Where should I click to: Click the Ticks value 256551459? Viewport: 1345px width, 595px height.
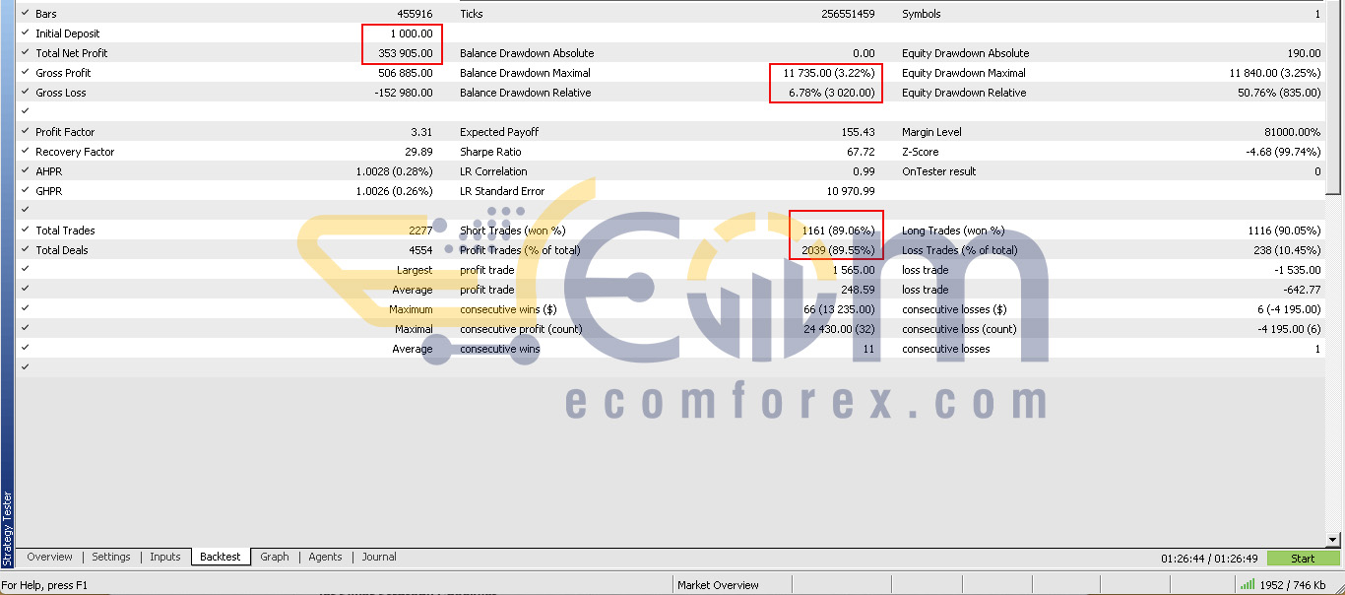point(848,14)
